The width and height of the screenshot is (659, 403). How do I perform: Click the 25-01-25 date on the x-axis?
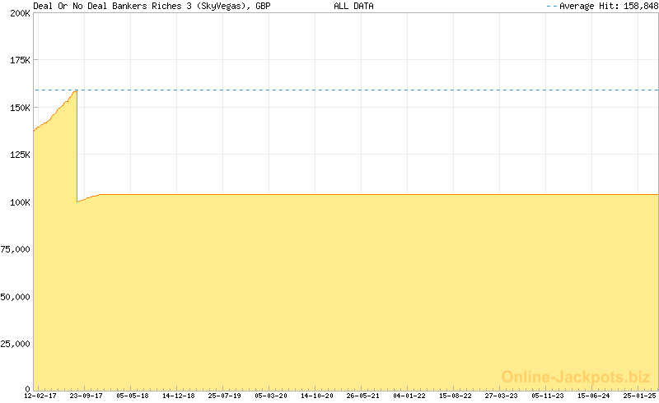(639, 396)
